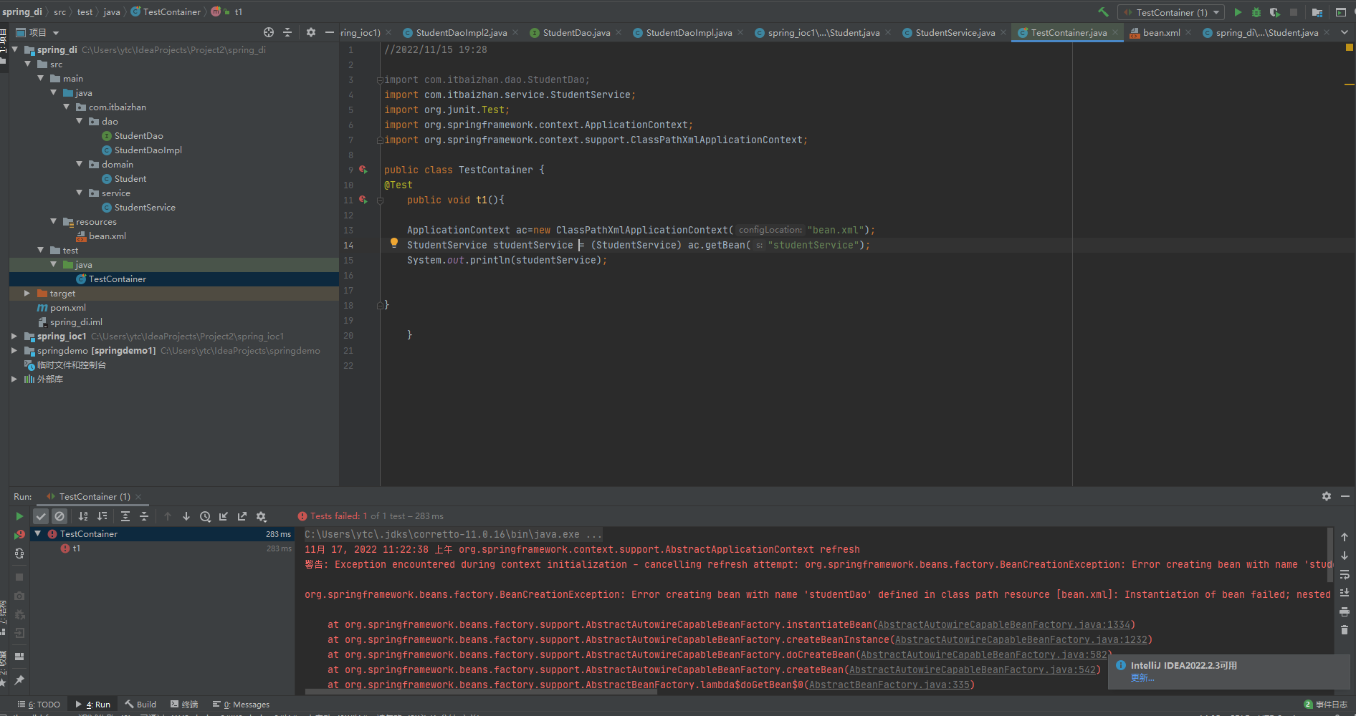Rerun failed tests in the Run panel
The height and width of the screenshot is (716, 1356).
pyautogui.click(x=19, y=535)
